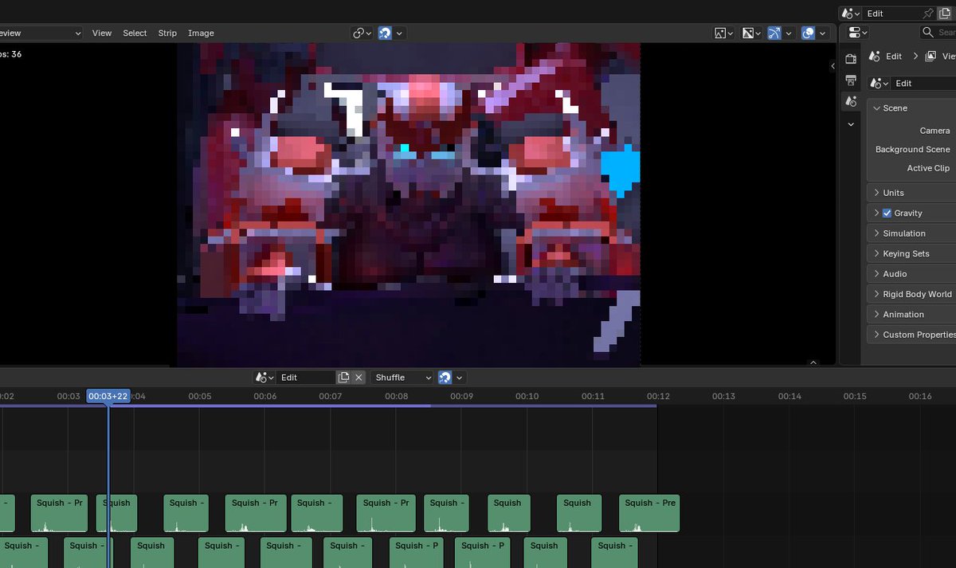
Task: Browse scenes from the top bar icon
Action: (851, 14)
